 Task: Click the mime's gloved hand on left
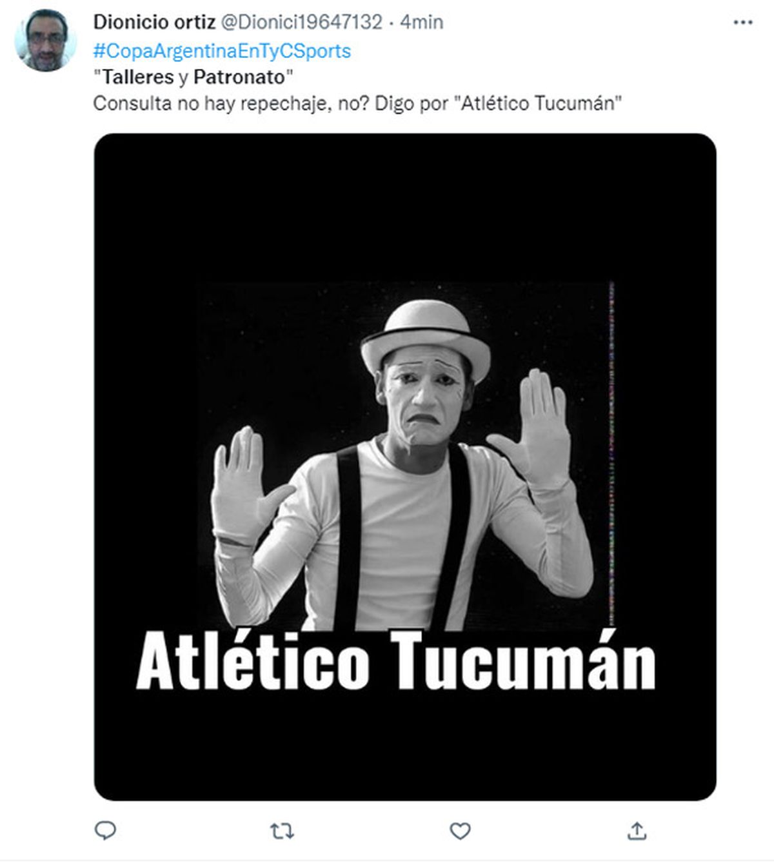click(248, 484)
